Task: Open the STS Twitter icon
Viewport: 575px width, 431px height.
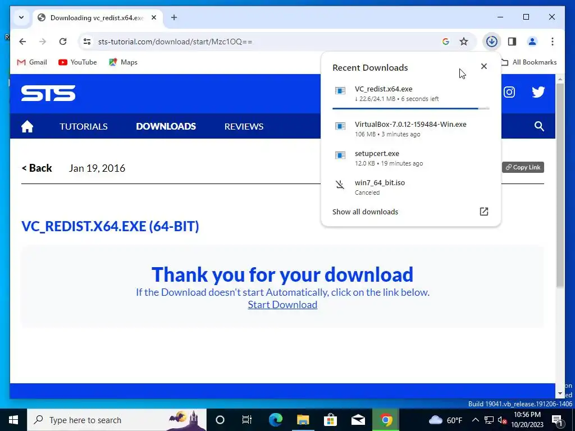Action: click(x=539, y=92)
